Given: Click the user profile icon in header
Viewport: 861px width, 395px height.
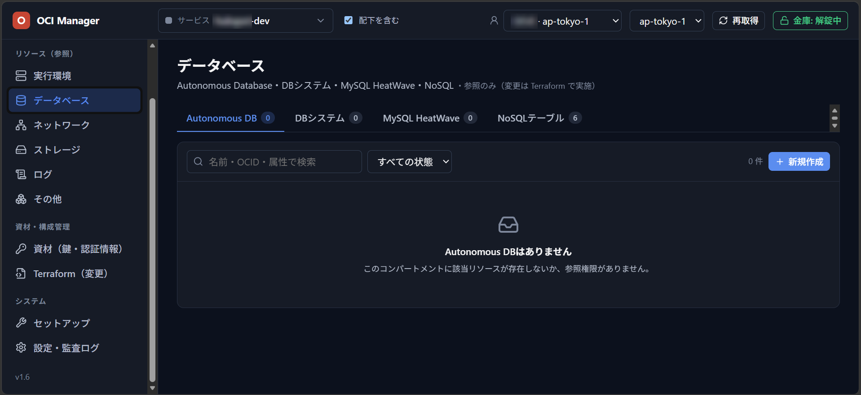Looking at the screenshot, I should tap(494, 21).
